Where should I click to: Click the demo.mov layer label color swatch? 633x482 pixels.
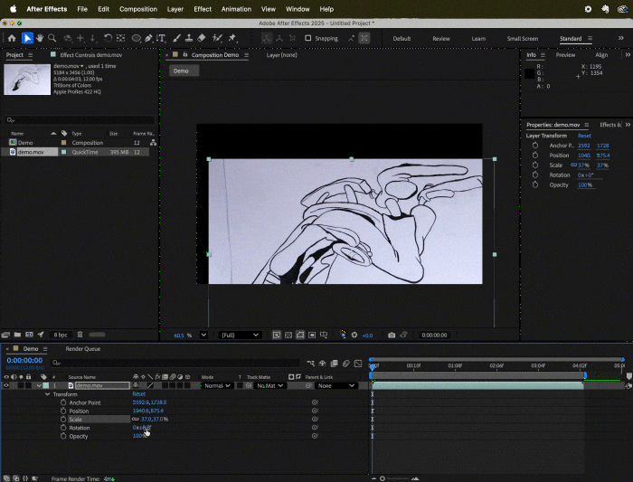point(45,385)
